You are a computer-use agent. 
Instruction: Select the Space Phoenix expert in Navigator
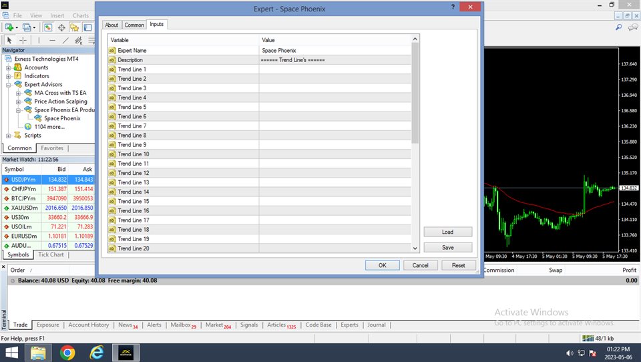point(62,118)
